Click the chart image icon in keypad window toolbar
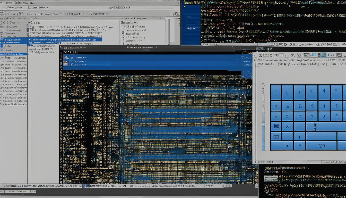 (306, 55)
